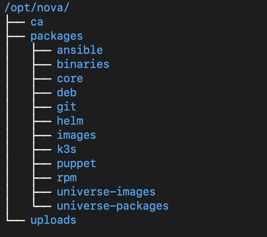
Task: Choose the core directory
Action: coord(70,79)
